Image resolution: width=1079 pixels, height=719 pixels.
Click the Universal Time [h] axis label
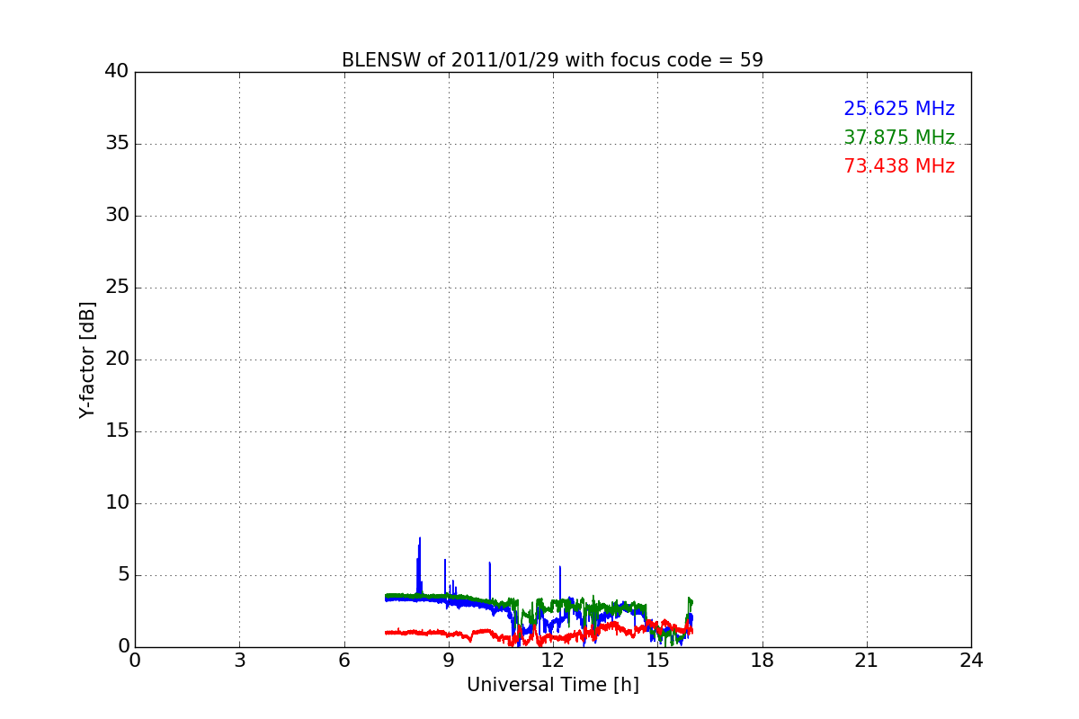[x=553, y=685]
